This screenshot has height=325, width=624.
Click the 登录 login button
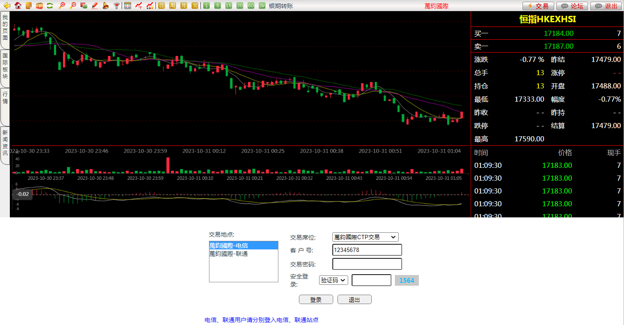point(316,300)
